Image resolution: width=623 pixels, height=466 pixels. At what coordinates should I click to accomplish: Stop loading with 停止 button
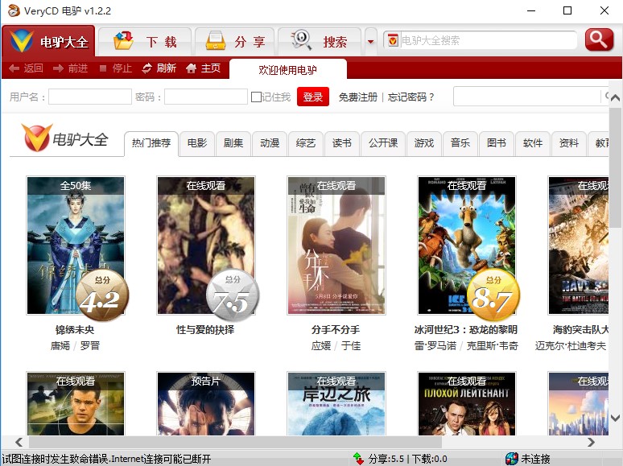[116, 68]
